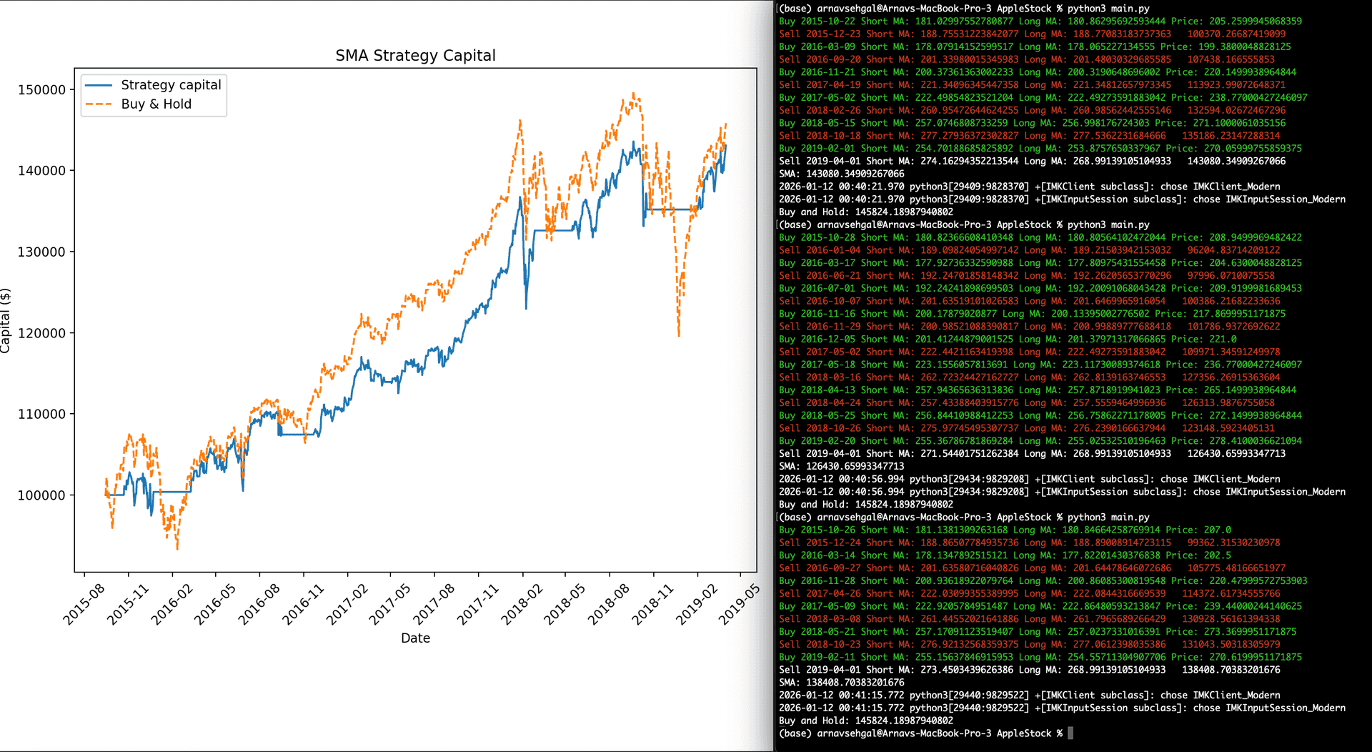Select the 'Strategy capital' legend entry

[171, 84]
